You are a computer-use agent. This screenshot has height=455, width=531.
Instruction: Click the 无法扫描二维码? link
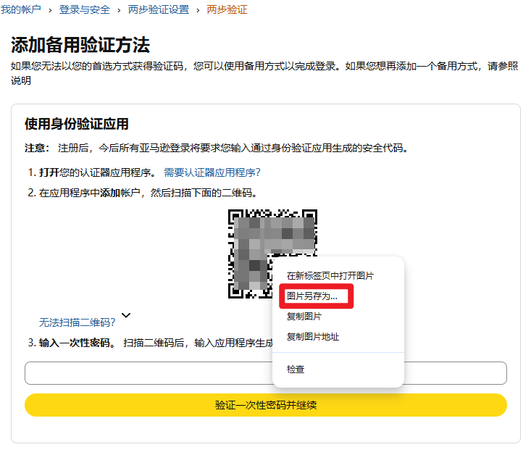click(x=77, y=322)
